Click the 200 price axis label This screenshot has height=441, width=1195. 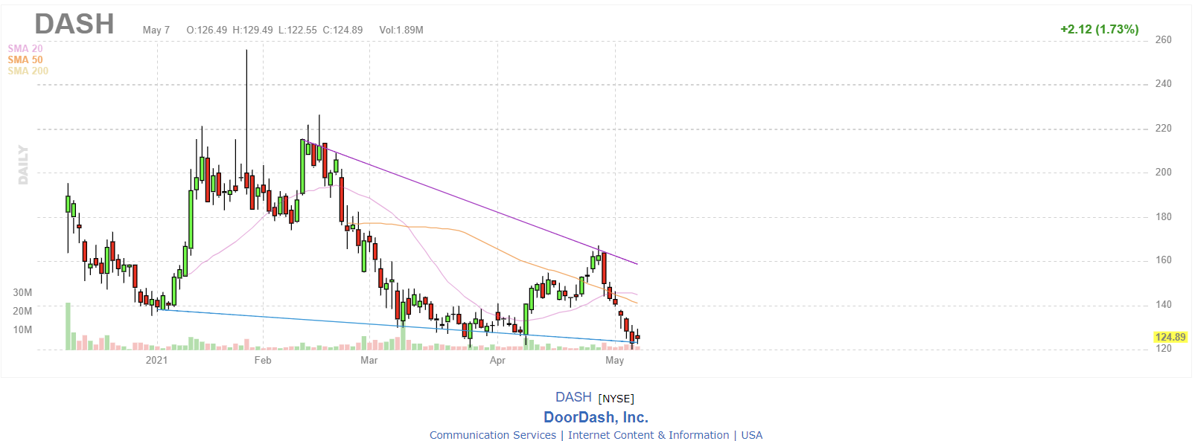point(1163,172)
